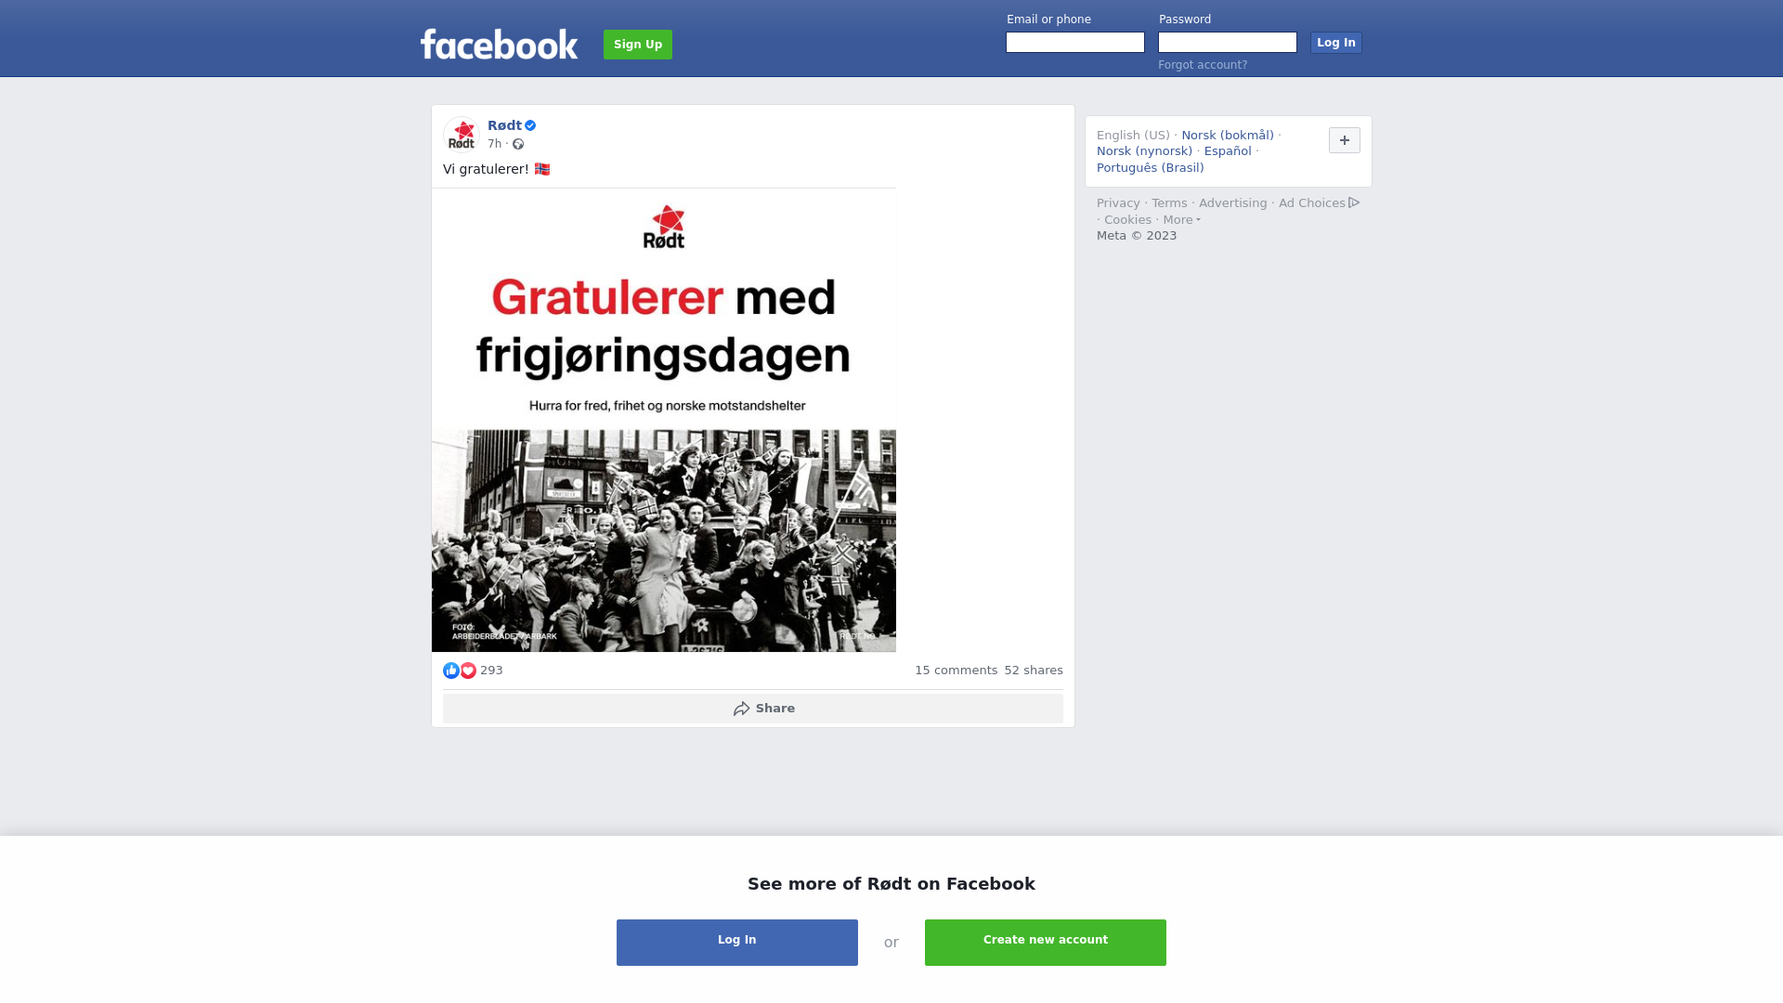Click the Forgot account? link

click(x=1203, y=65)
